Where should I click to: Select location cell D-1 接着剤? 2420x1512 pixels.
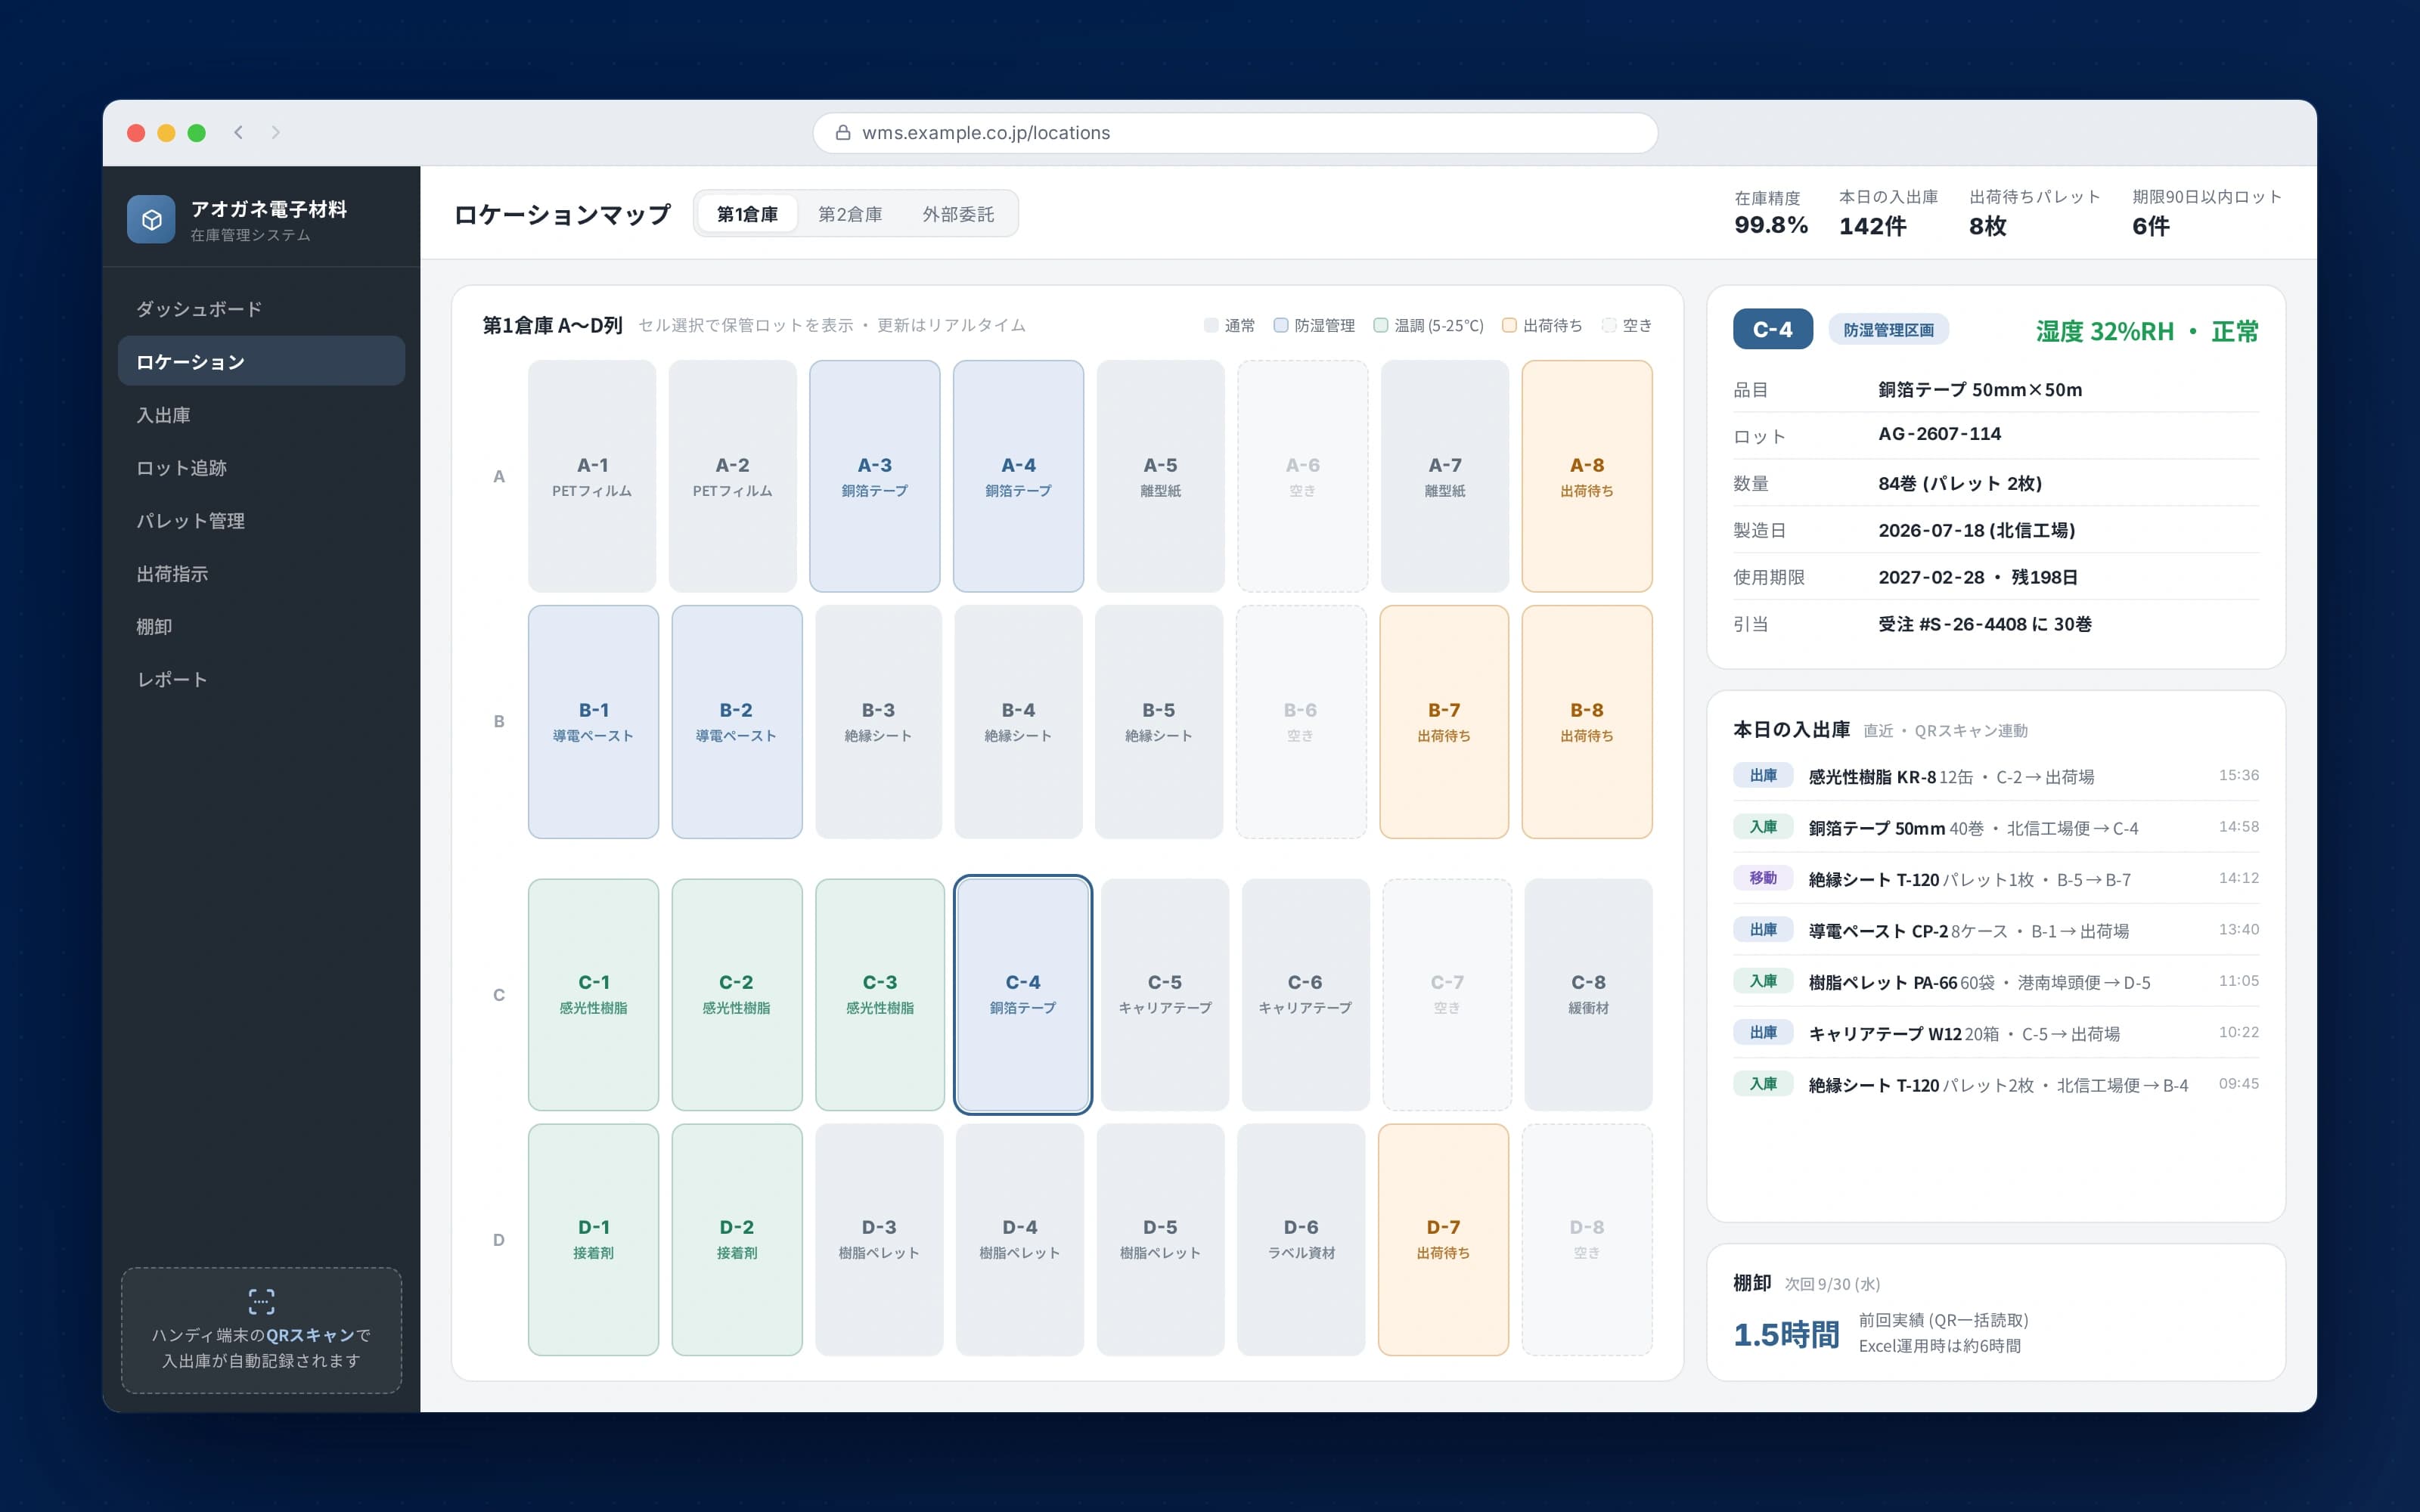(593, 1240)
